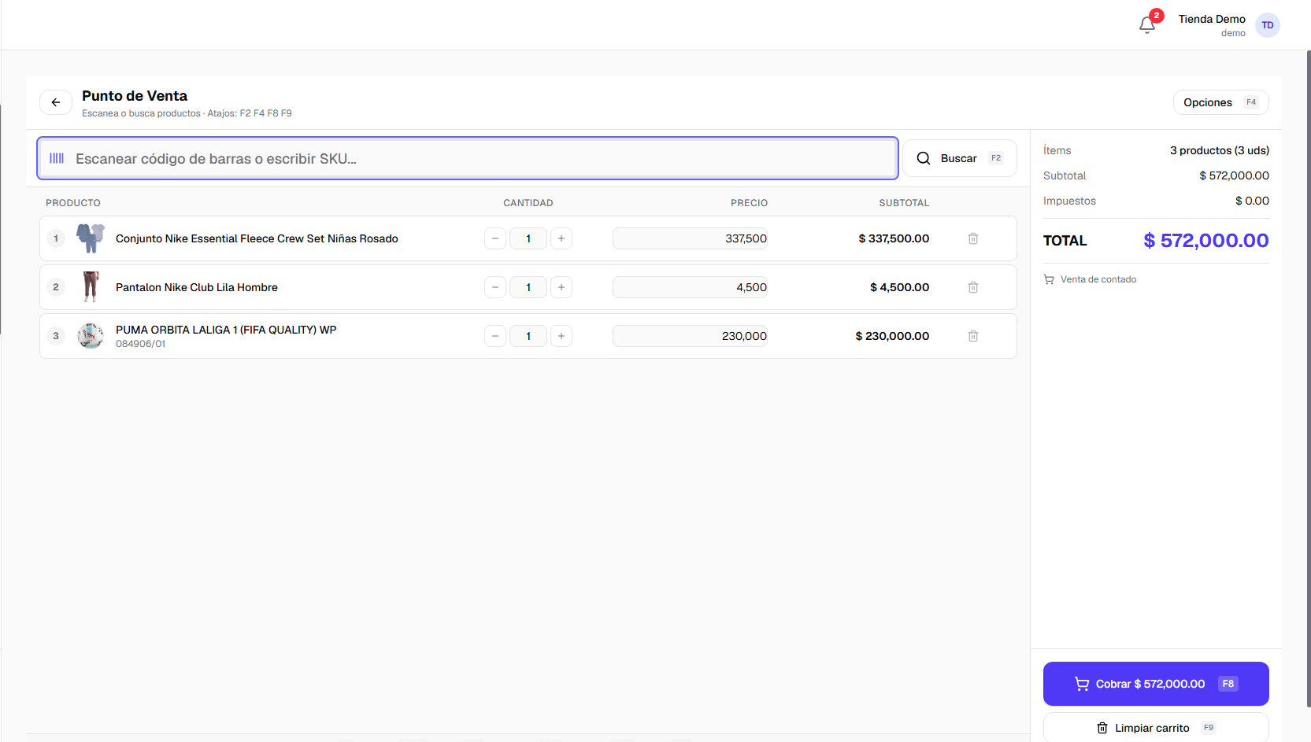Click Pantalon Nike Club product thumbnail

pos(91,287)
